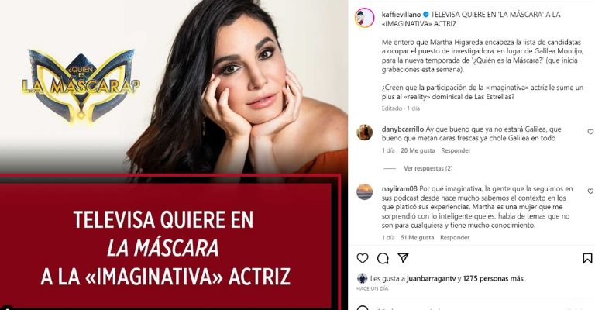Open juanbarragantv's profile from the likes

[x=431, y=279]
